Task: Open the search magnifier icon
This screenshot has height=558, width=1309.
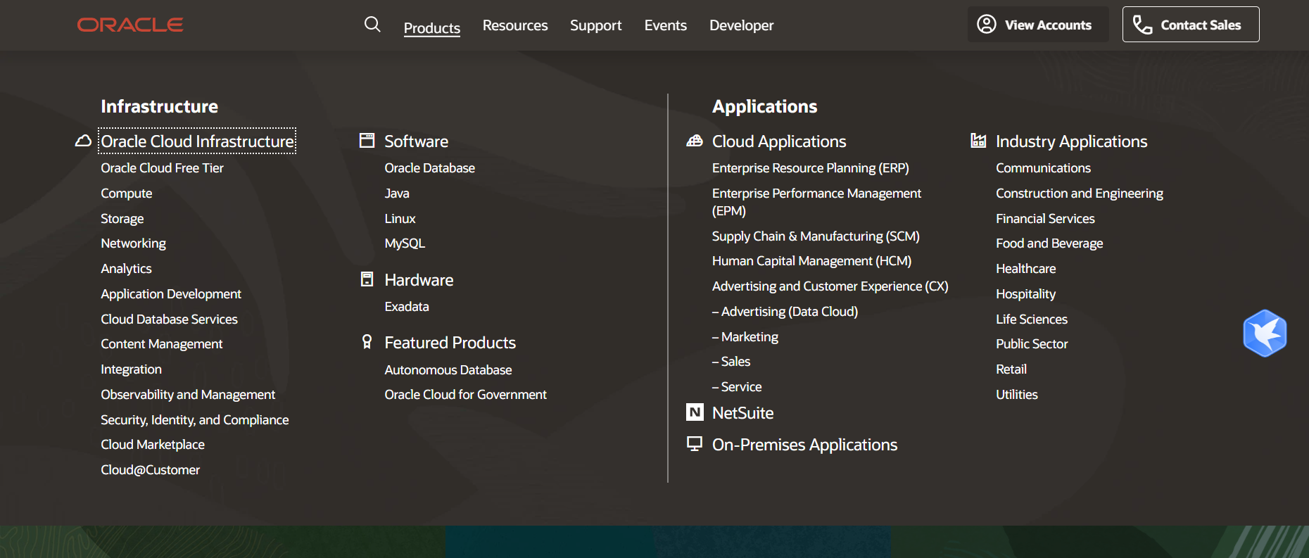Action: 372,25
